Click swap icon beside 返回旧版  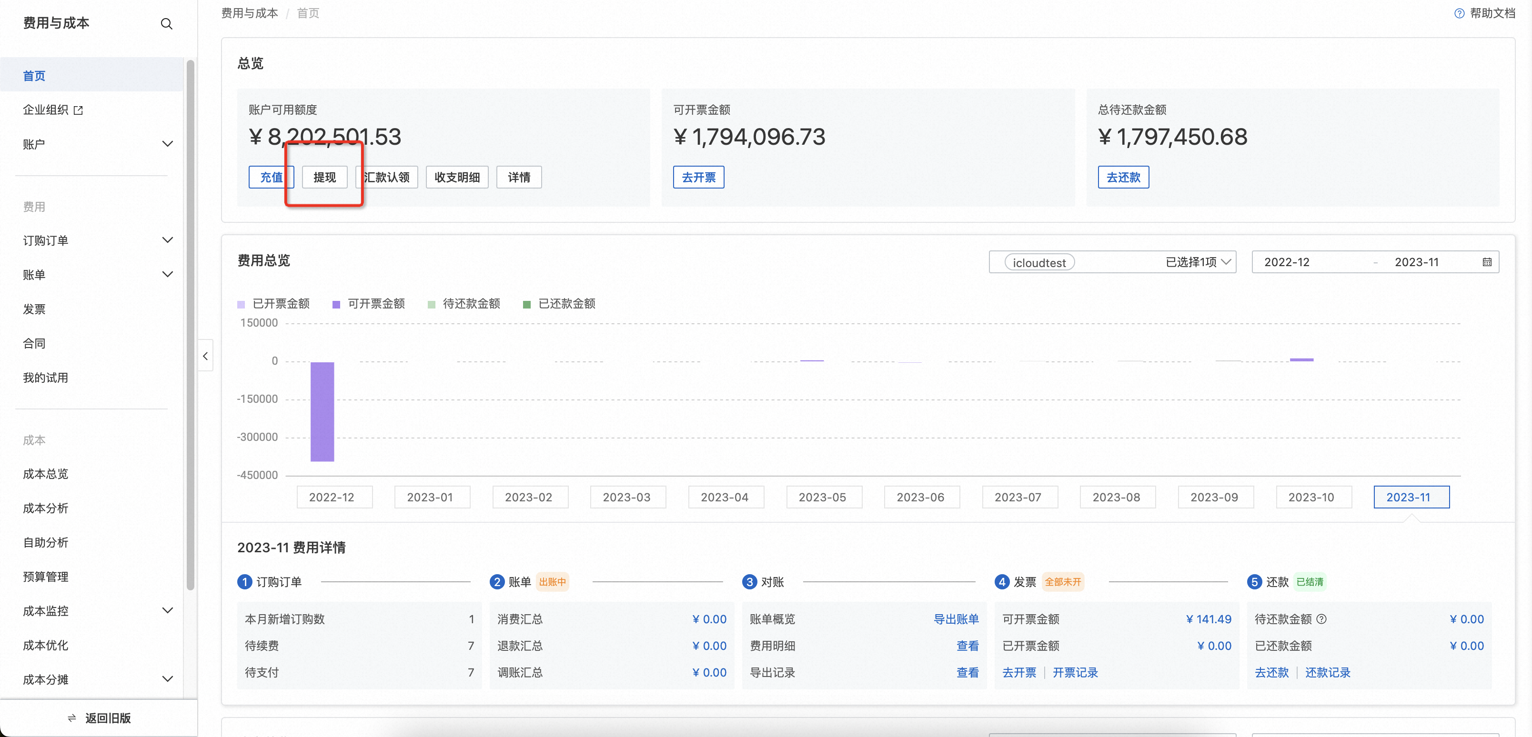[x=72, y=718]
